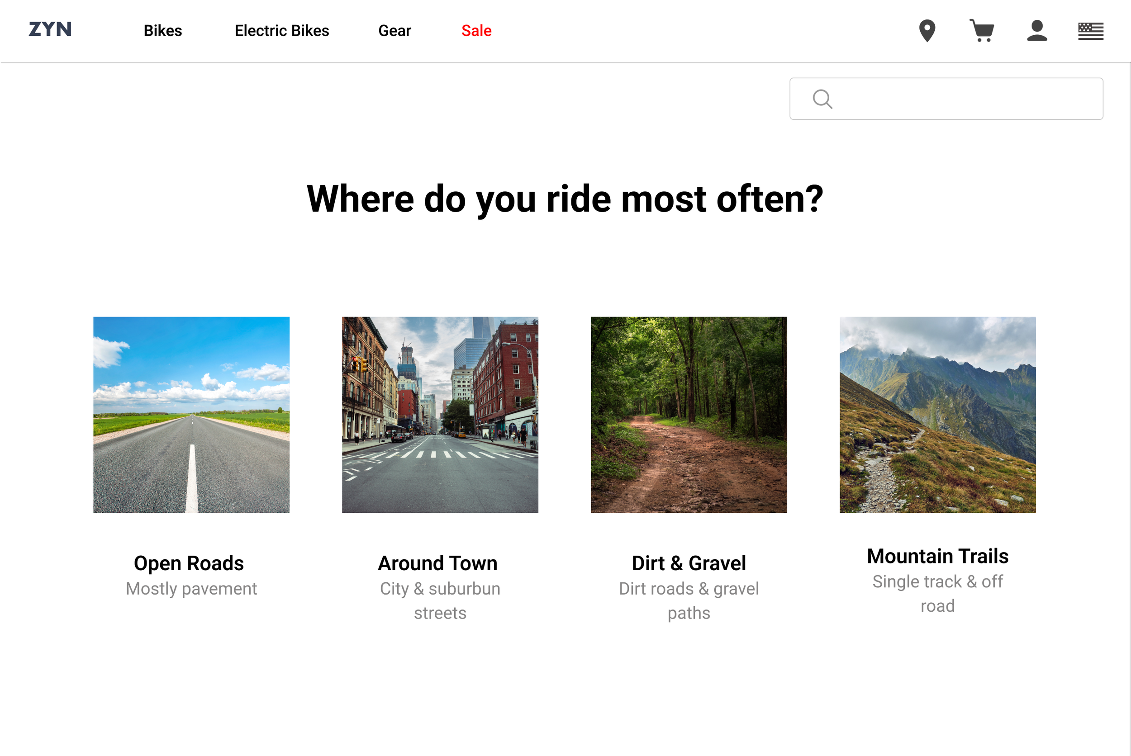Click the 'Mostly pavement' description text
The height and width of the screenshot is (756, 1131).
191,589
